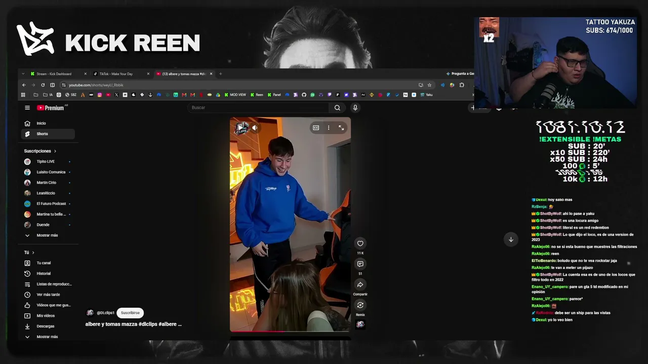This screenshot has height=364, width=648.
Task: Select the albere y tomas mazza tab
Action: tap(184, 74)
